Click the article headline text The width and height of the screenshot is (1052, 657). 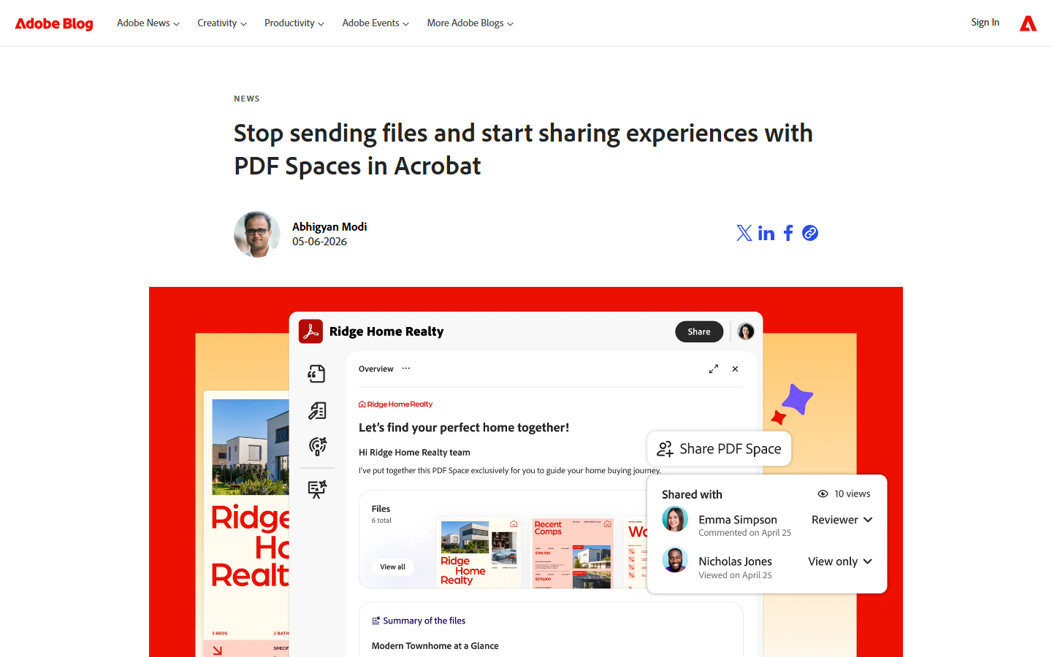pyautogui.click(x=523, y=150)
